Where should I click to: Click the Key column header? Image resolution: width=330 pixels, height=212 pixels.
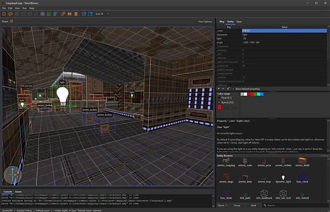[229, 27]
